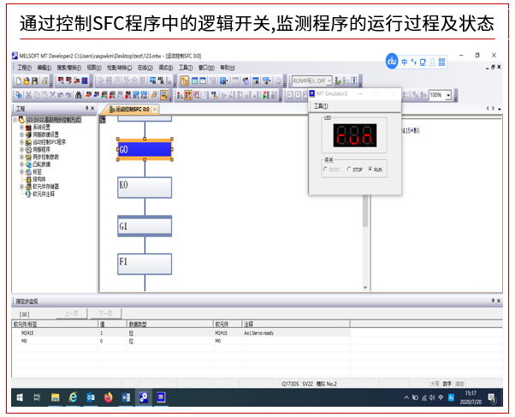515x417 pixels.
Task: Expand the 伺服程序 tree node
Action: click(x=21, y=150)
